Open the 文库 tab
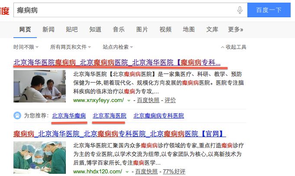Viewport: 295px width, 176px height. 212,29
